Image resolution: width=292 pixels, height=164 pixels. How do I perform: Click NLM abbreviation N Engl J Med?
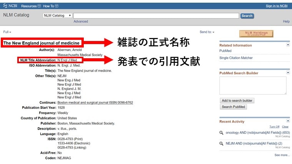(x=67, y=60)
